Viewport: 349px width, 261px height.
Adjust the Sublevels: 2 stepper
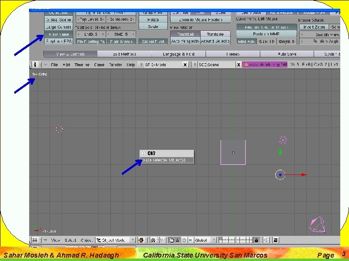[121, 19]
